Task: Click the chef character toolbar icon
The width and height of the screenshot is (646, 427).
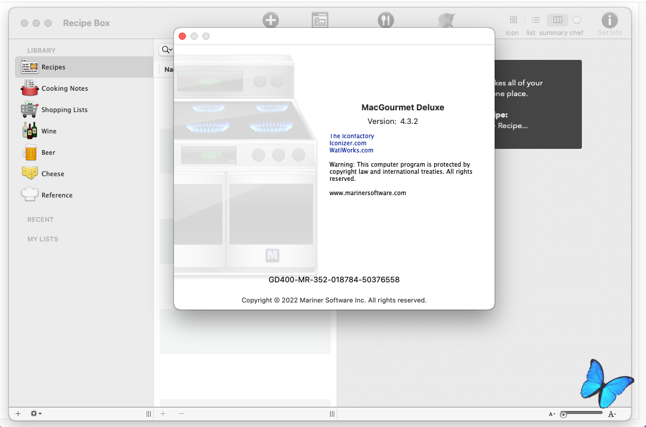Action: 446,20
